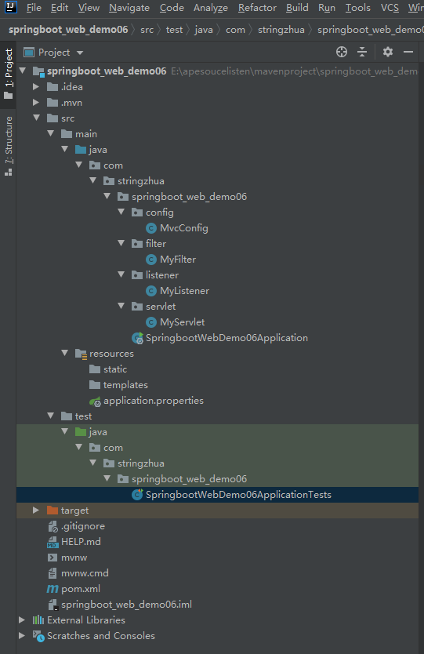Switch to the 1: Project side tab
The width and height of the screenshot is (424, 654).
coord(9,74)
